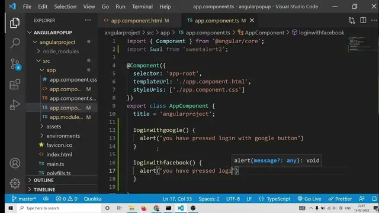Click the LF end of line indicator

[249, 199]
